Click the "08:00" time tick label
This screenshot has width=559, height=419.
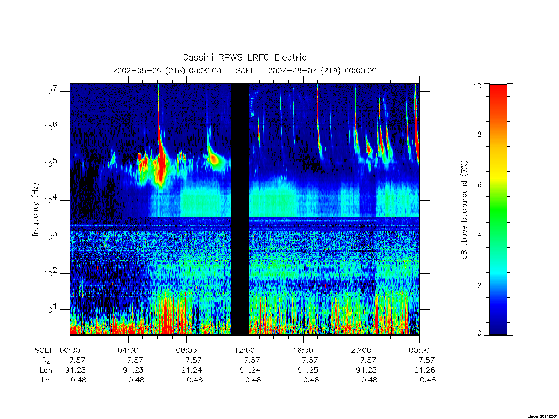click(186, 350)
